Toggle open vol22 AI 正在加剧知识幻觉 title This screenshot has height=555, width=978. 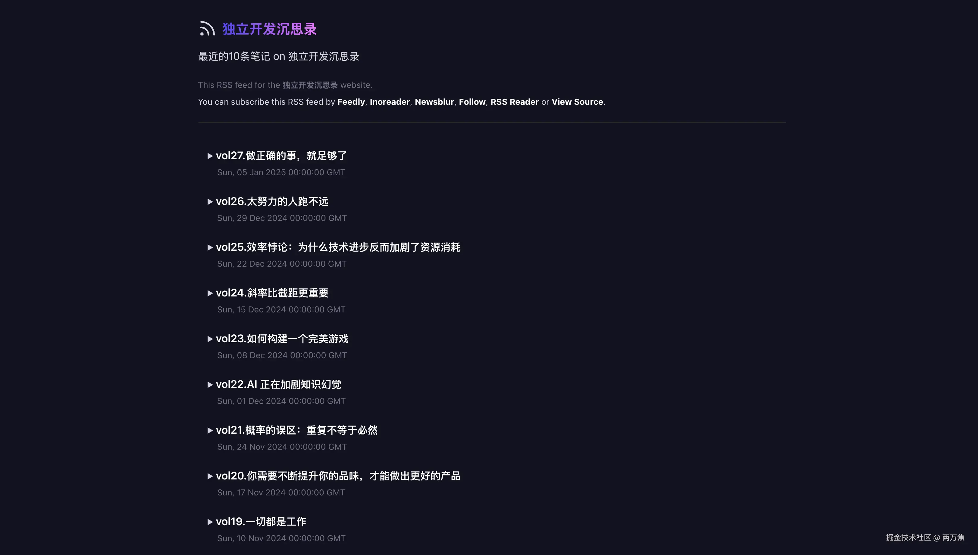278,384
